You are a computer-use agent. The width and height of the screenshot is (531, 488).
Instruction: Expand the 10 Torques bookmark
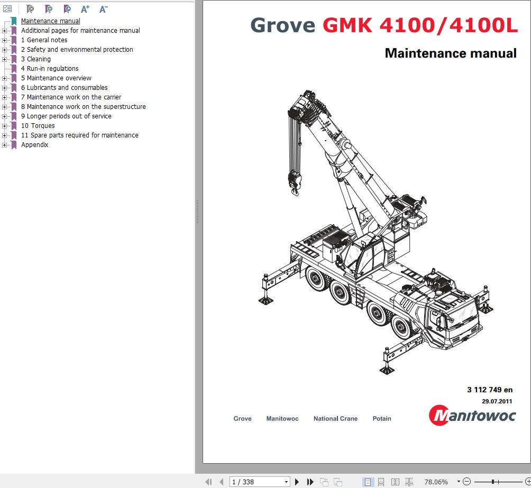point(4,126)
